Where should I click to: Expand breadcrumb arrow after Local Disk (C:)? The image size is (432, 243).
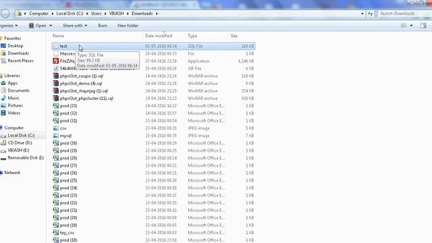tap(87, 13)
